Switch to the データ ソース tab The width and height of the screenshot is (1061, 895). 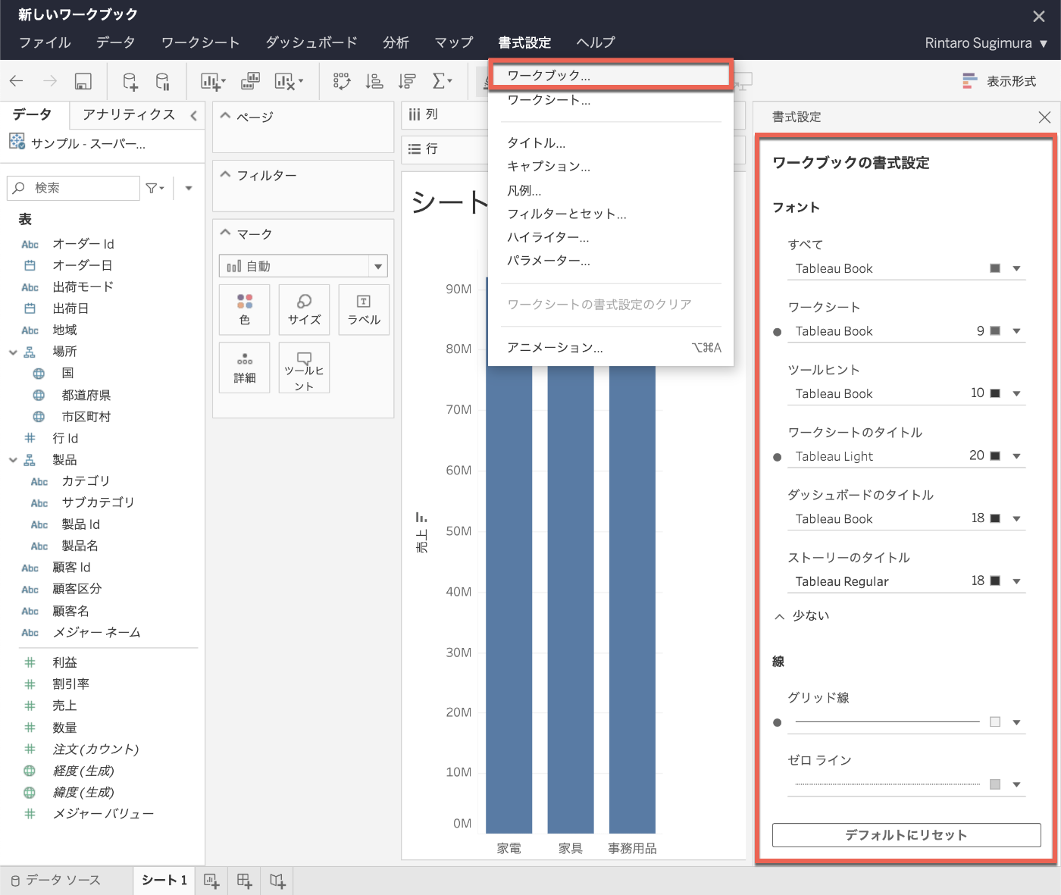click(55, 881)
